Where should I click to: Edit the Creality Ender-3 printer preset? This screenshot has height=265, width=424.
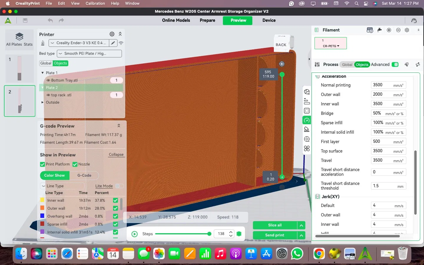113,43
